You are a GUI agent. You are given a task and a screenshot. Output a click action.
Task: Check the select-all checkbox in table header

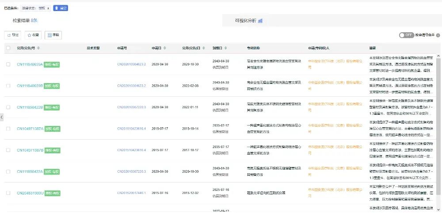click(8, 48)
